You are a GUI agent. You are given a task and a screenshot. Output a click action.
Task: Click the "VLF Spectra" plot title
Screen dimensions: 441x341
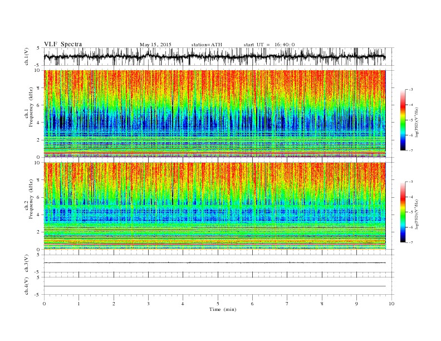[x=63, y=44]
